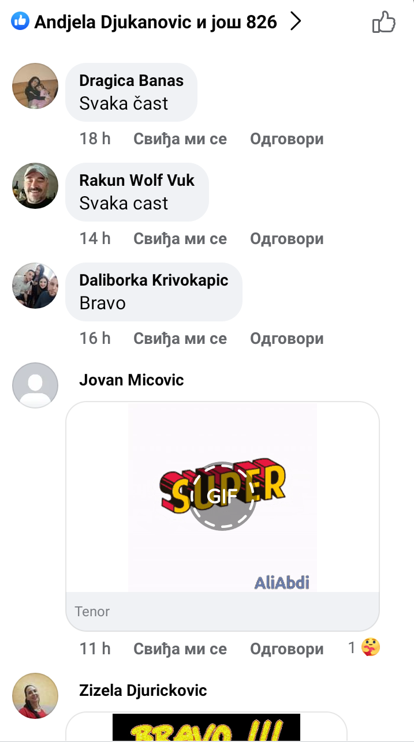The height and width of the screenshot is (742, 414).
Task: Open Daliborka Krivokapic profile picture
Action: 35,286
